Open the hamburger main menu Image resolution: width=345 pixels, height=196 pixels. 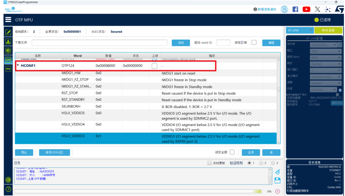[8, 20]
